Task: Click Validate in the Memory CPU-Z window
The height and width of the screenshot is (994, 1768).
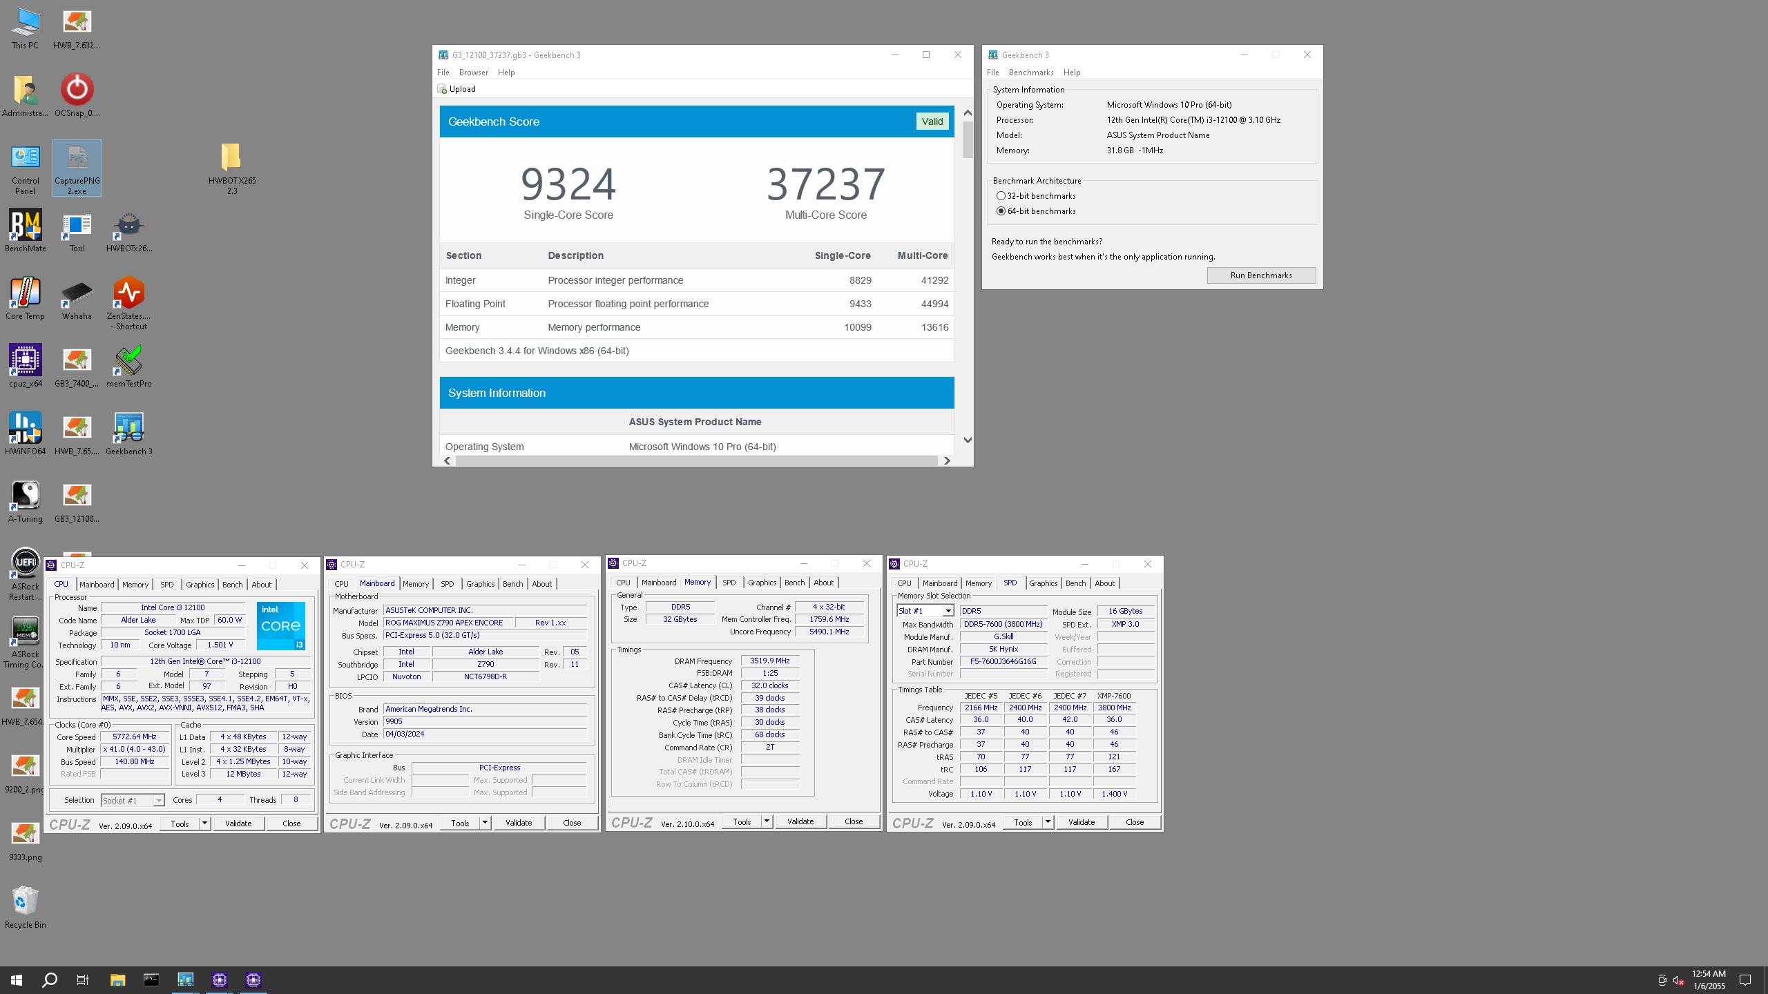Action: coord(800,821)
